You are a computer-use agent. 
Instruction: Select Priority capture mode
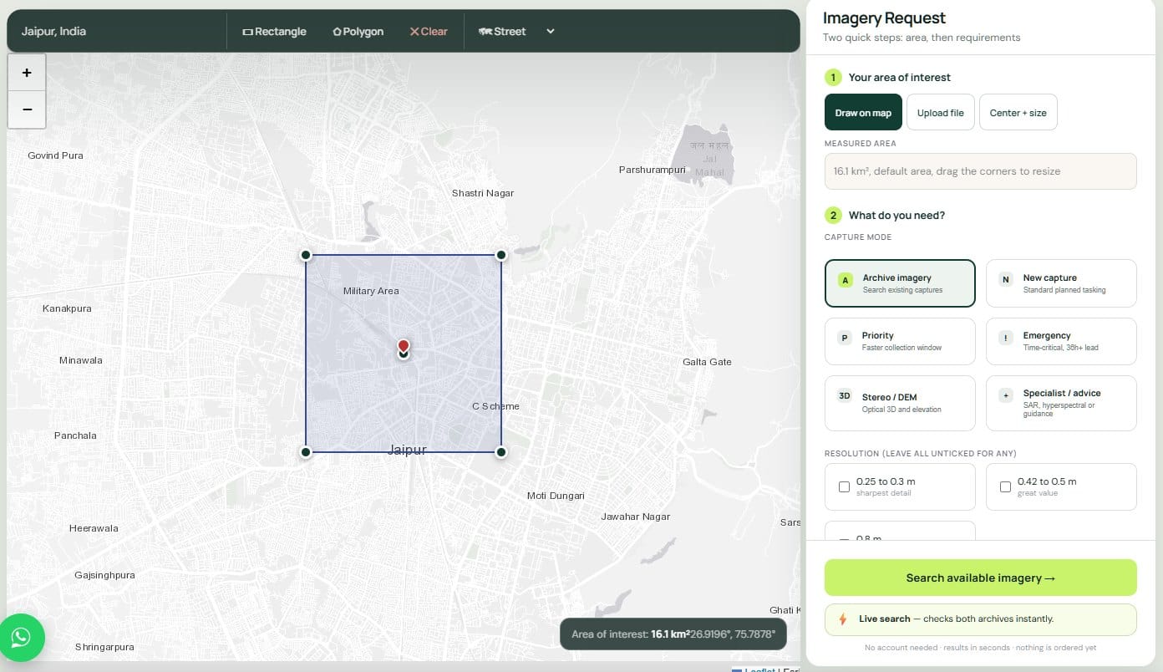(x=900, y=341)
